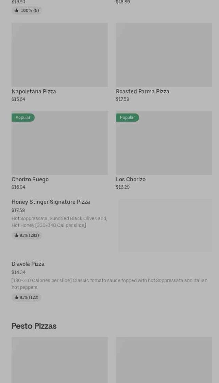
Task: Open Honey Stinger Signature Pizza title
Action: pos(51,202)
